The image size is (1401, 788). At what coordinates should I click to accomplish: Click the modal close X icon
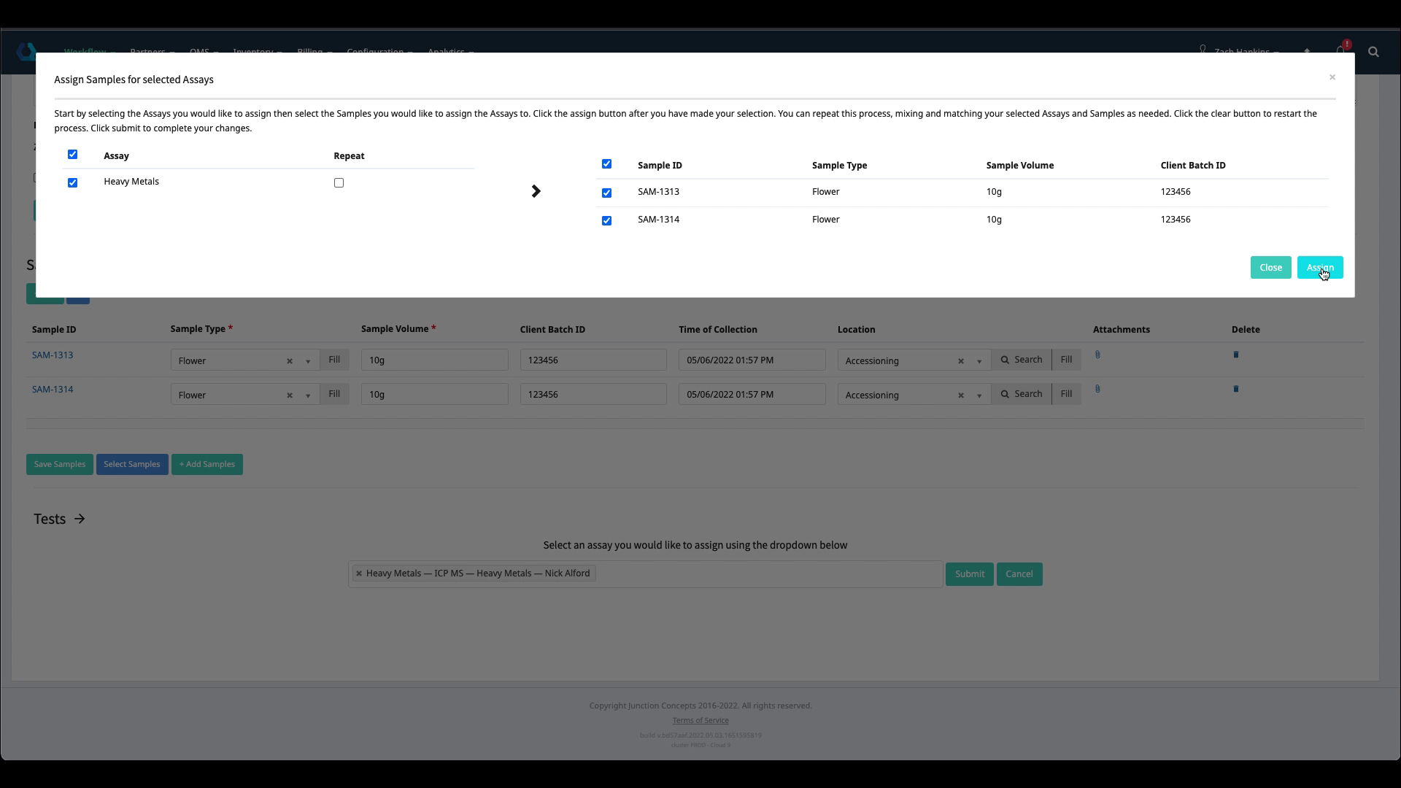pos(1332,77)
